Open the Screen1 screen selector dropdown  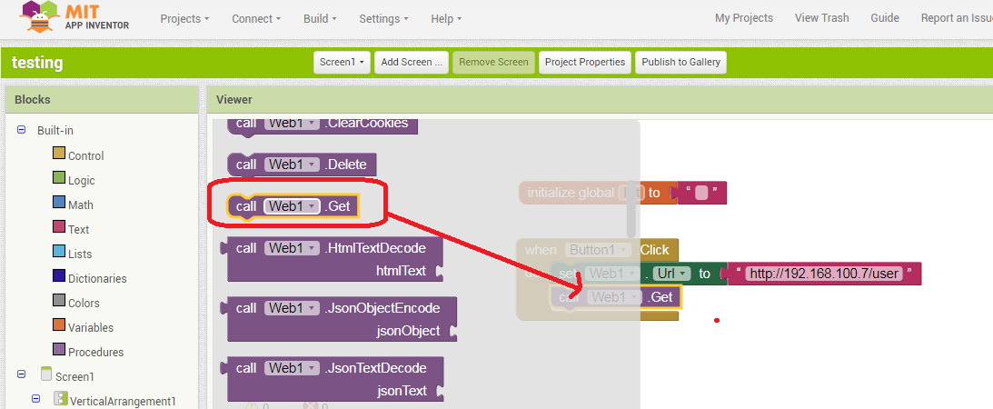tap(342, 62)
